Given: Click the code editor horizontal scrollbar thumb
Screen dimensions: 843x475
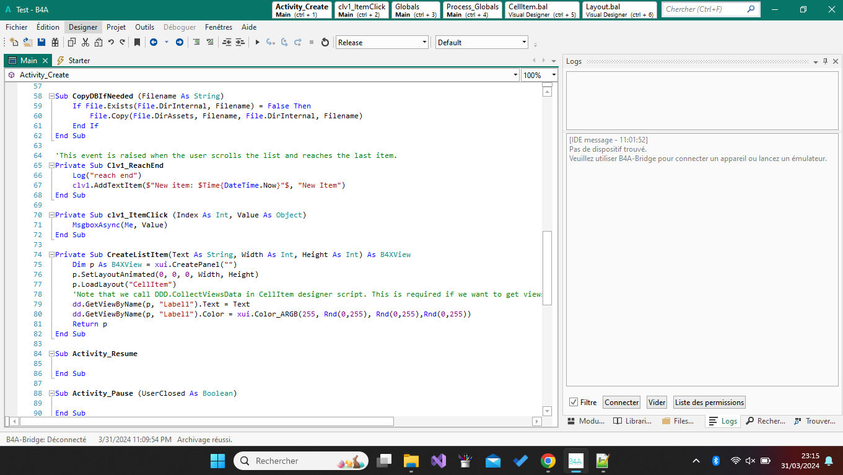Looking at the screenshot, I should 207,421.
